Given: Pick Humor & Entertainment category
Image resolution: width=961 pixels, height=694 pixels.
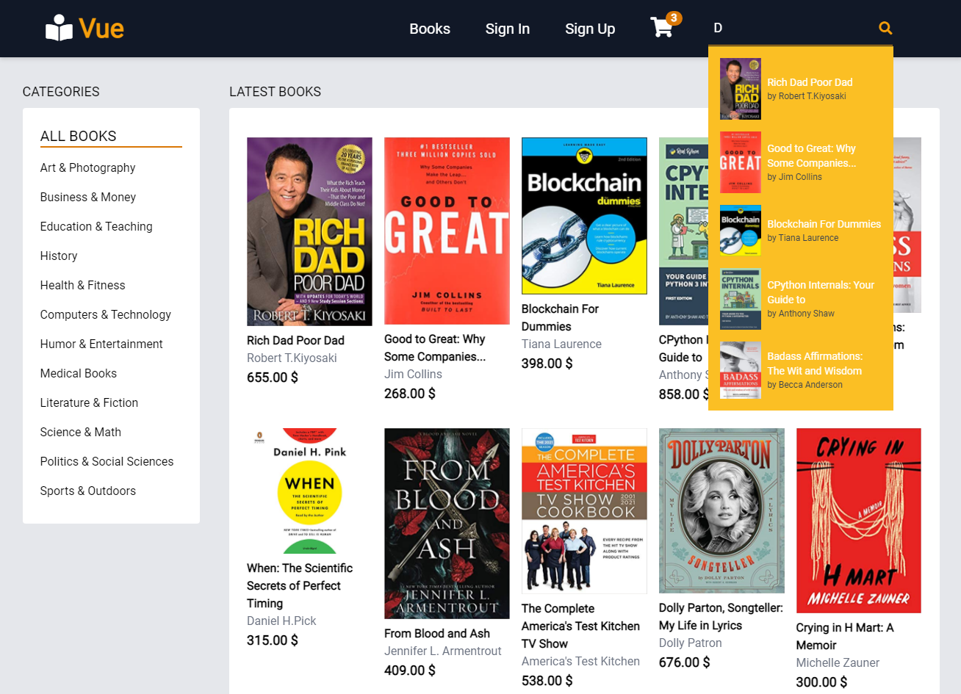Looking at the screenshot, I should [x=101, y=344].
